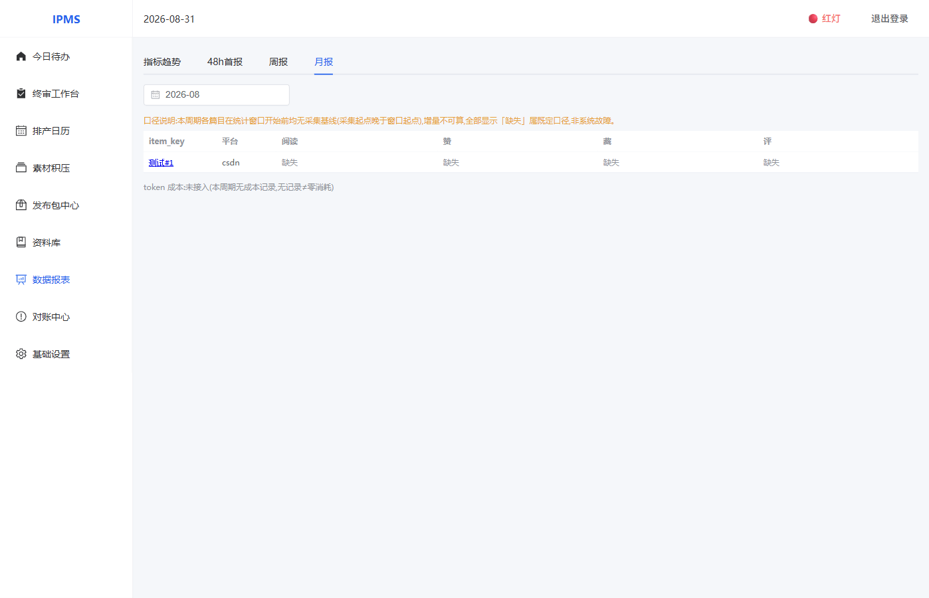This screenshot has height=598, width=929.
Task: Open the 测试#1 item link
Action: point(161,163)
